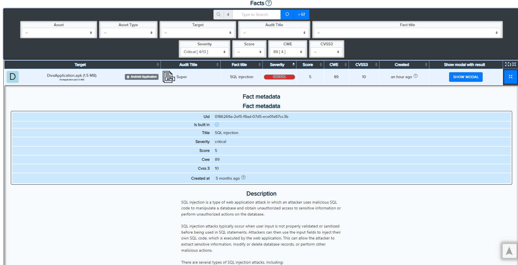Open the Score filter dropdown
518x265 pixels.
(x=249, y=52)
